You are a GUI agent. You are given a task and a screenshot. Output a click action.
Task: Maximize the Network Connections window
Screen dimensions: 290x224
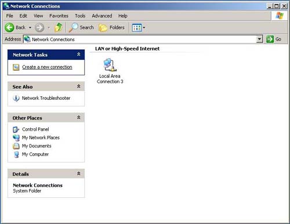(277, 6)
